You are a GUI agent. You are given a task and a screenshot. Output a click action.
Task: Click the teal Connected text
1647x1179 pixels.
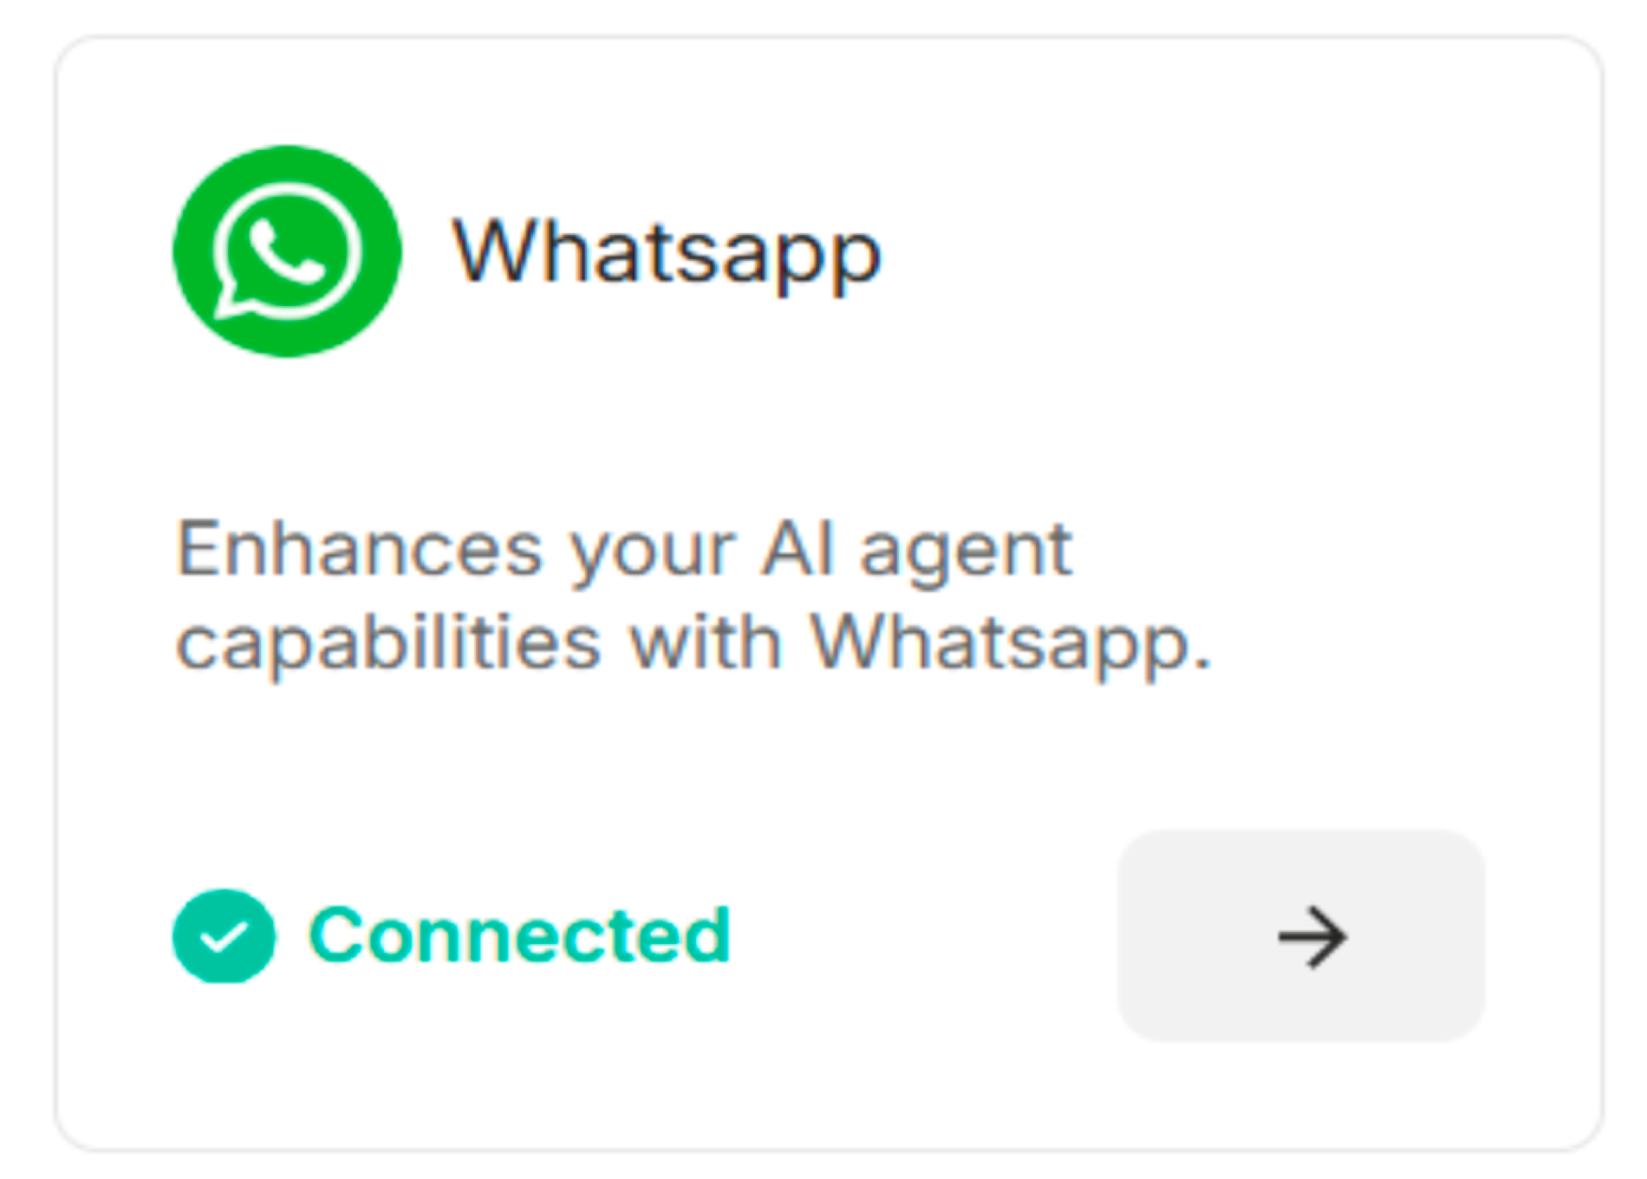[x=519, y=935]
